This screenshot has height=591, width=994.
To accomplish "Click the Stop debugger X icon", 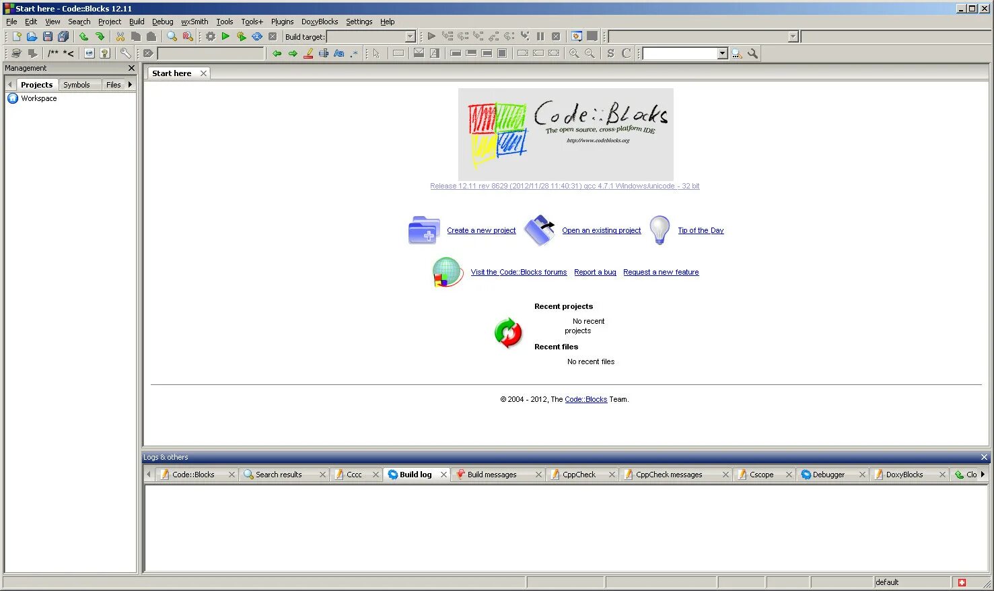I will [556, 36].
